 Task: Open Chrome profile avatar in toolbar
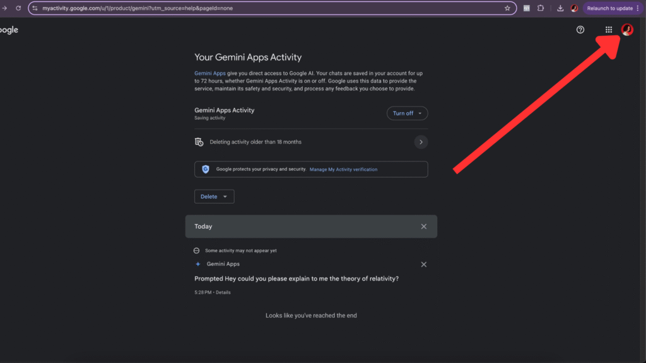coord(574,8)
